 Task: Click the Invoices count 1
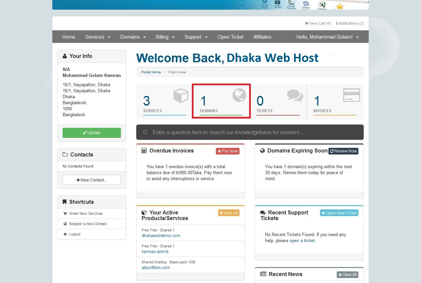click(317, 101)
